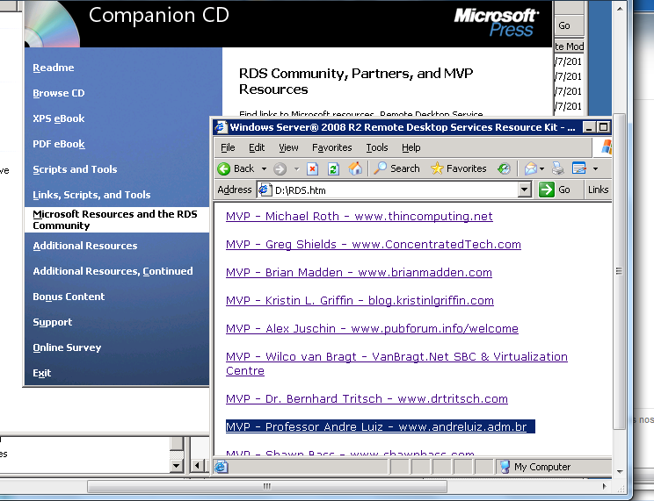
Task: Open Online Survey in sidebar
Action: click(x=67, y=347)
